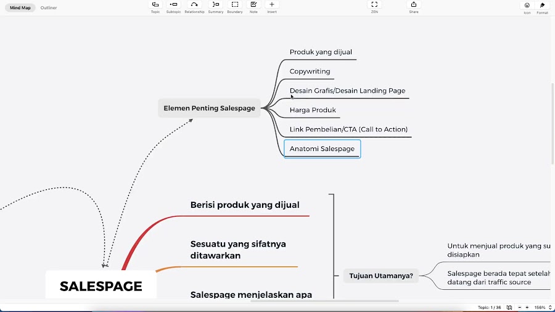This screenshot has width=555, height=312.
Task: Toggle the Format panel
Action: click(542, 8)
